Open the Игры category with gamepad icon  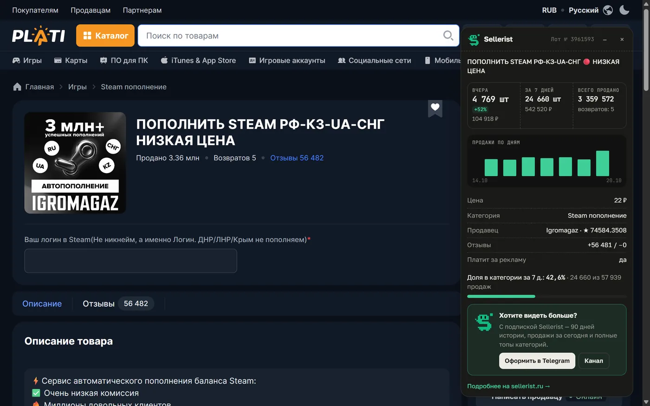27,60
